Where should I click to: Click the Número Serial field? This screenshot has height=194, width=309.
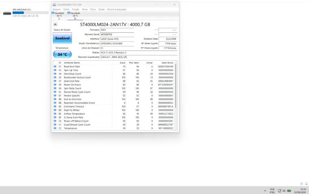point(117,34)
